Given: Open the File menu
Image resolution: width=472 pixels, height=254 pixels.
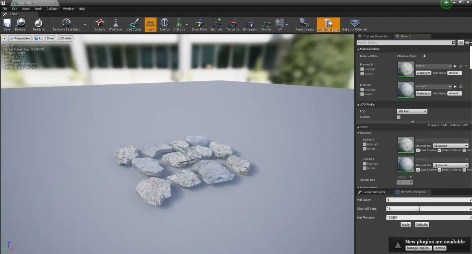Looking at the screenshot, I should (5, 9).
